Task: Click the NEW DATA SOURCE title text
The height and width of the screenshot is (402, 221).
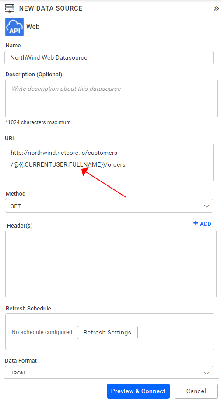Action: click(51, 8)
